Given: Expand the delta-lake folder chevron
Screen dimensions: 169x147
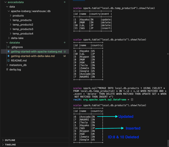Looking at the screenshot, I should [x=9, y=38].
